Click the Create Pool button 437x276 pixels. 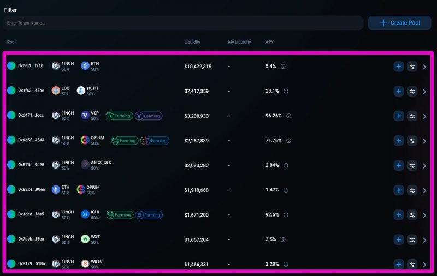click(x=399, y=23)
